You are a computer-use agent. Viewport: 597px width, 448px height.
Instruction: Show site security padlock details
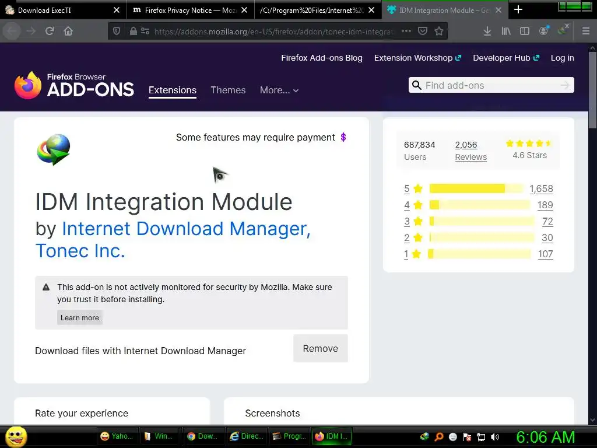tap(134, 32)
